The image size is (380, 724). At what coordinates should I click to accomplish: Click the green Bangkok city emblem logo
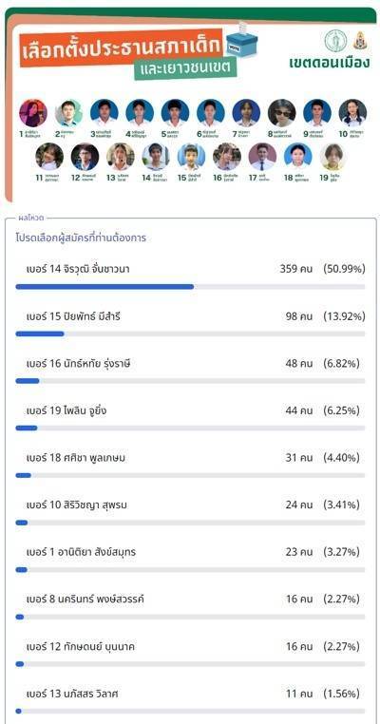(x=334, y=41)
